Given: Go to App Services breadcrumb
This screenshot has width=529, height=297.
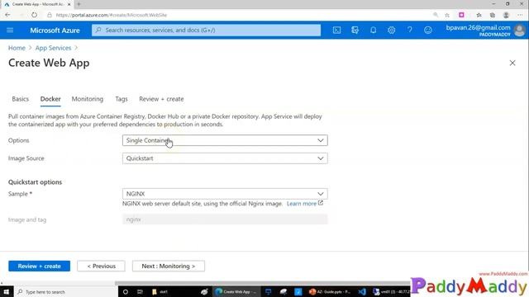Looking at the screenshot, I should (53, 48).
